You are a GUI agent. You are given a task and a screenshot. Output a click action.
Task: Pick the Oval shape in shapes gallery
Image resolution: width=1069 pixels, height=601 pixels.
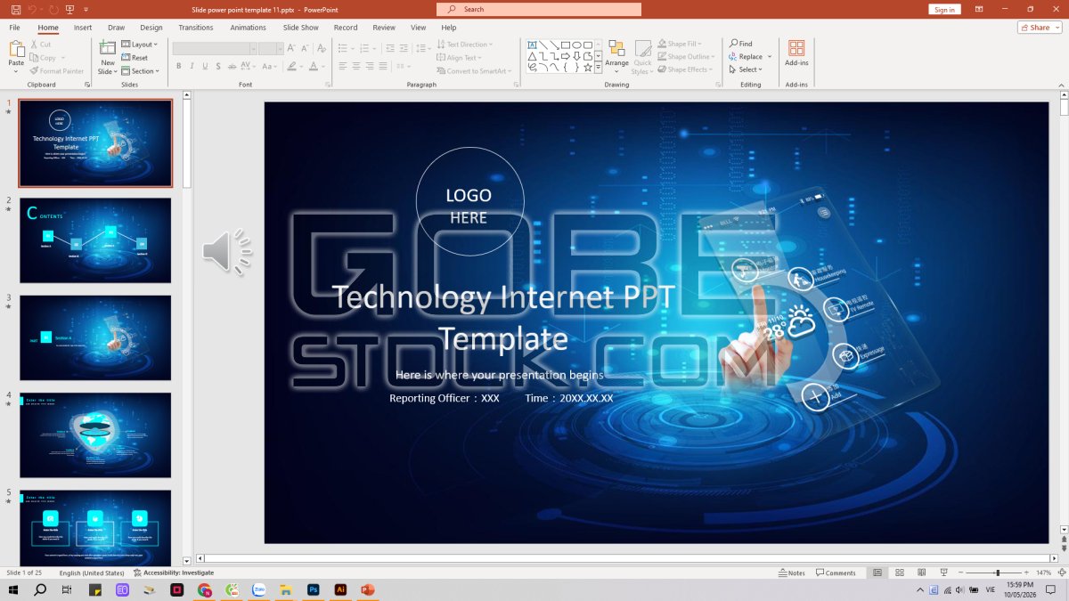(576, 45)
